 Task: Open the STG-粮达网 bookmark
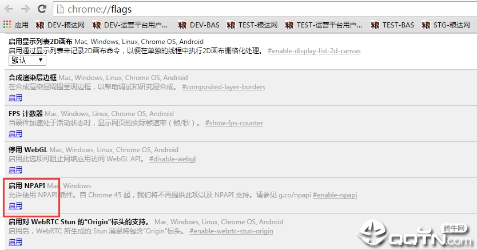point(446,25)
